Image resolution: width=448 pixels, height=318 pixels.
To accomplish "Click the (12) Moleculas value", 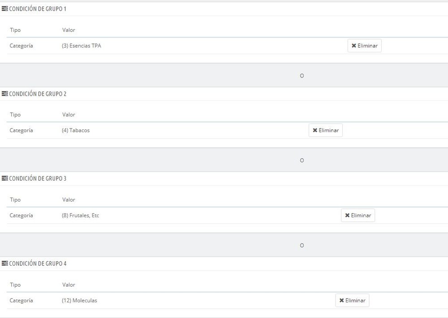I will [79, 301].
